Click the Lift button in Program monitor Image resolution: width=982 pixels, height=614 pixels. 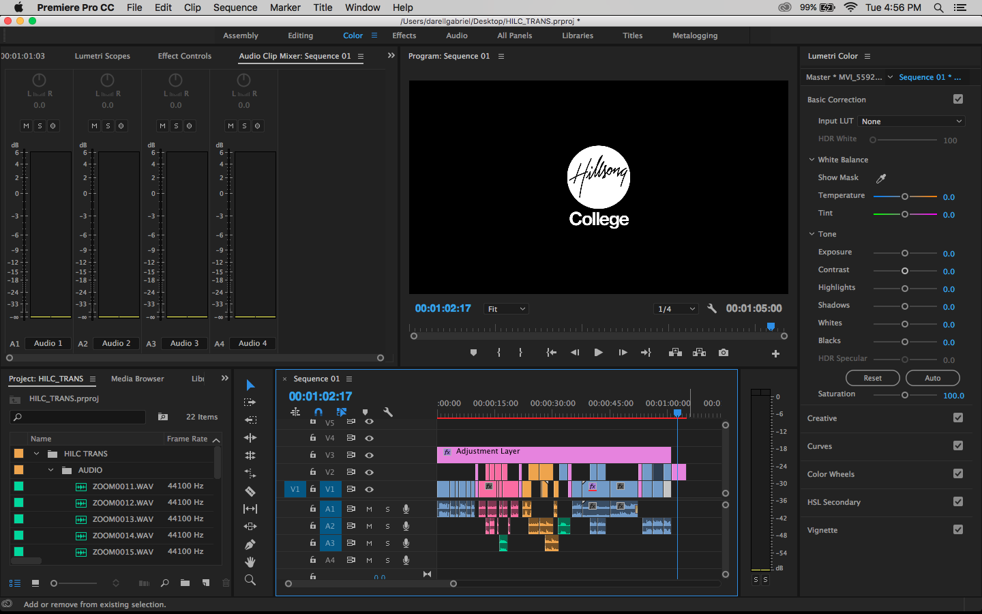point(675,353)
